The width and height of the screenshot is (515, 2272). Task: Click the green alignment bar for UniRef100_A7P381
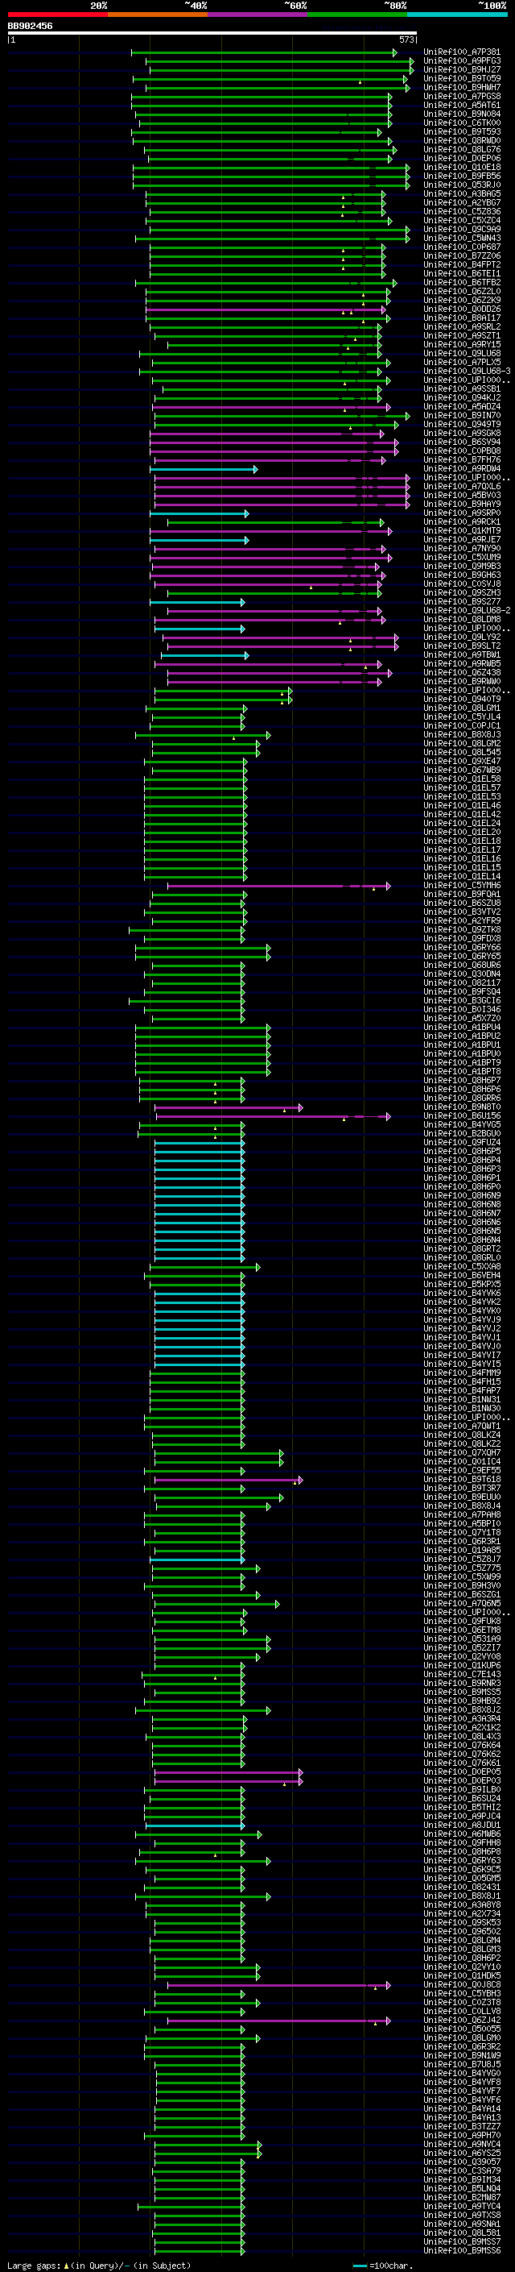[264, 53]
